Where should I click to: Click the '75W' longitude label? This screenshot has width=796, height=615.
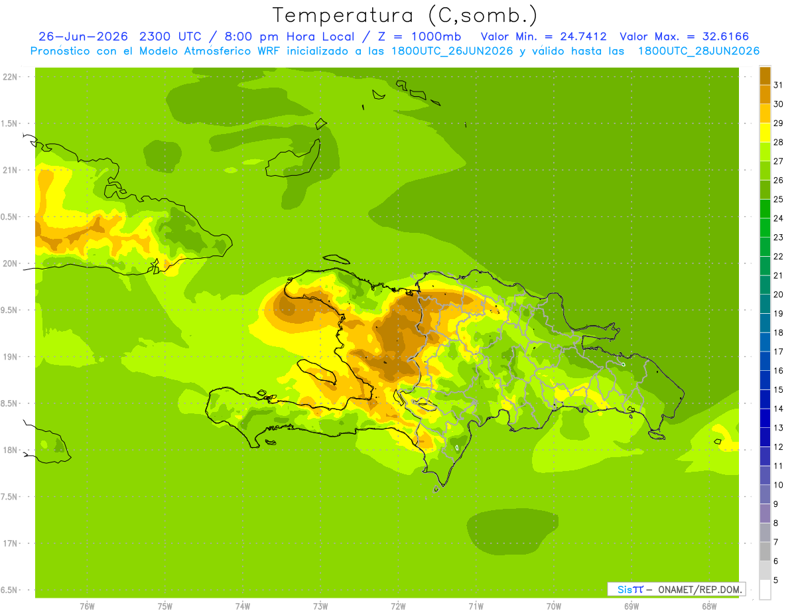click(165, 606)
